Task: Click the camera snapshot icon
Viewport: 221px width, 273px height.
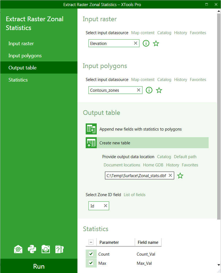Action: [46, 249]
